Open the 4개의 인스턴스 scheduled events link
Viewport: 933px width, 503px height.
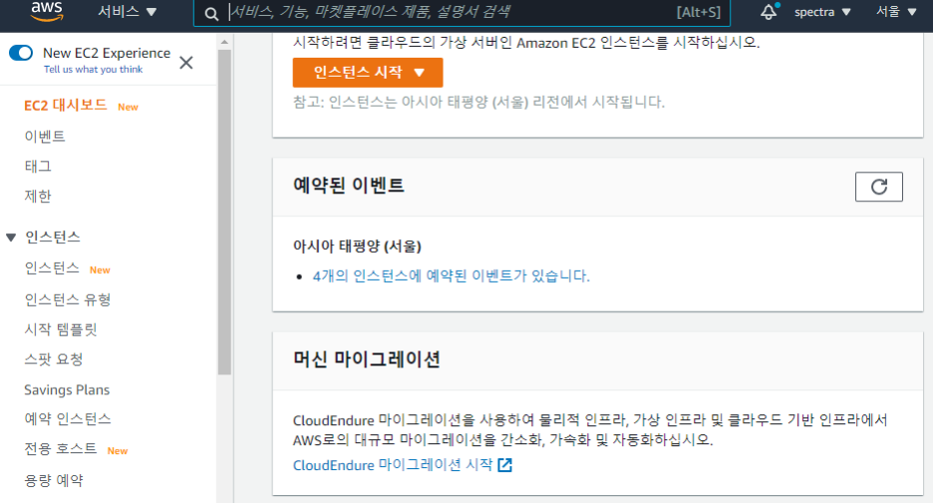[x=451, y=276]
